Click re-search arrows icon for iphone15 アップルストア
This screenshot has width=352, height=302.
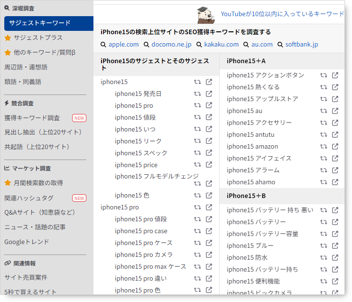coord(324,99)
